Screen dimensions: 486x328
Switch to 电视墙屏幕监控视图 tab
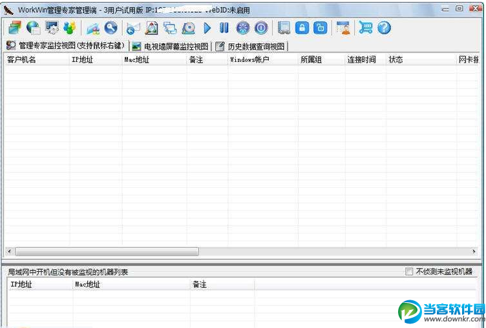(170, 46)
